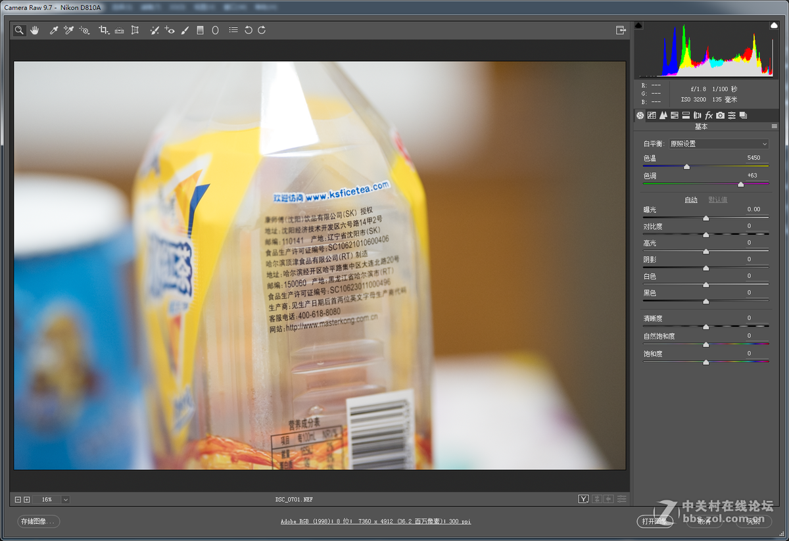
Task: Choose the Red Eye Removal tool
Action: pyautogui.click(x=170, y=30)
